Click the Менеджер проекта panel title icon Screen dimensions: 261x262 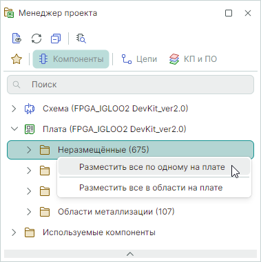(9, 13)
